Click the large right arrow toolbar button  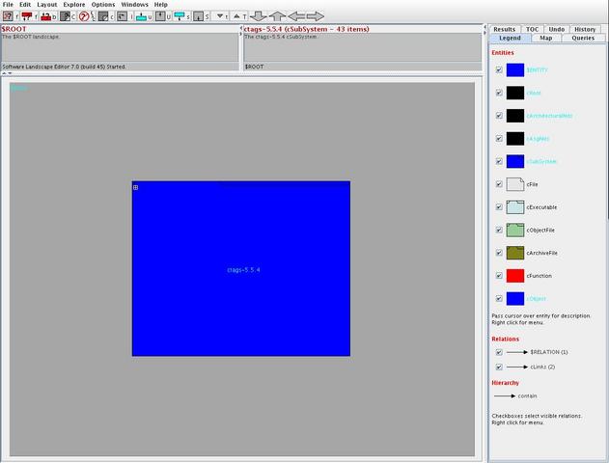(x=316, y=15)
